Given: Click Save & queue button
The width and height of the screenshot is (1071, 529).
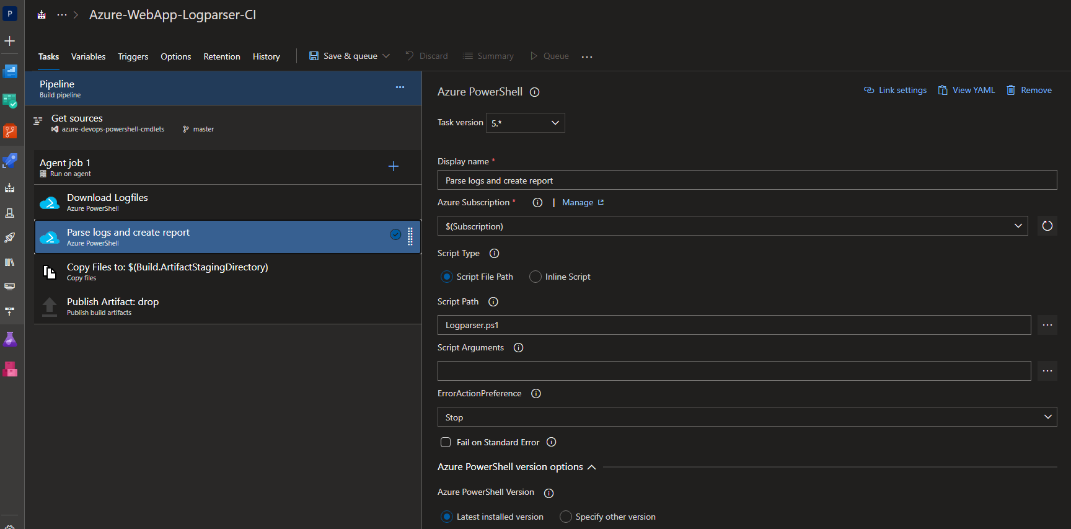Looking at the screenshot, I should (x=343, y=56).
